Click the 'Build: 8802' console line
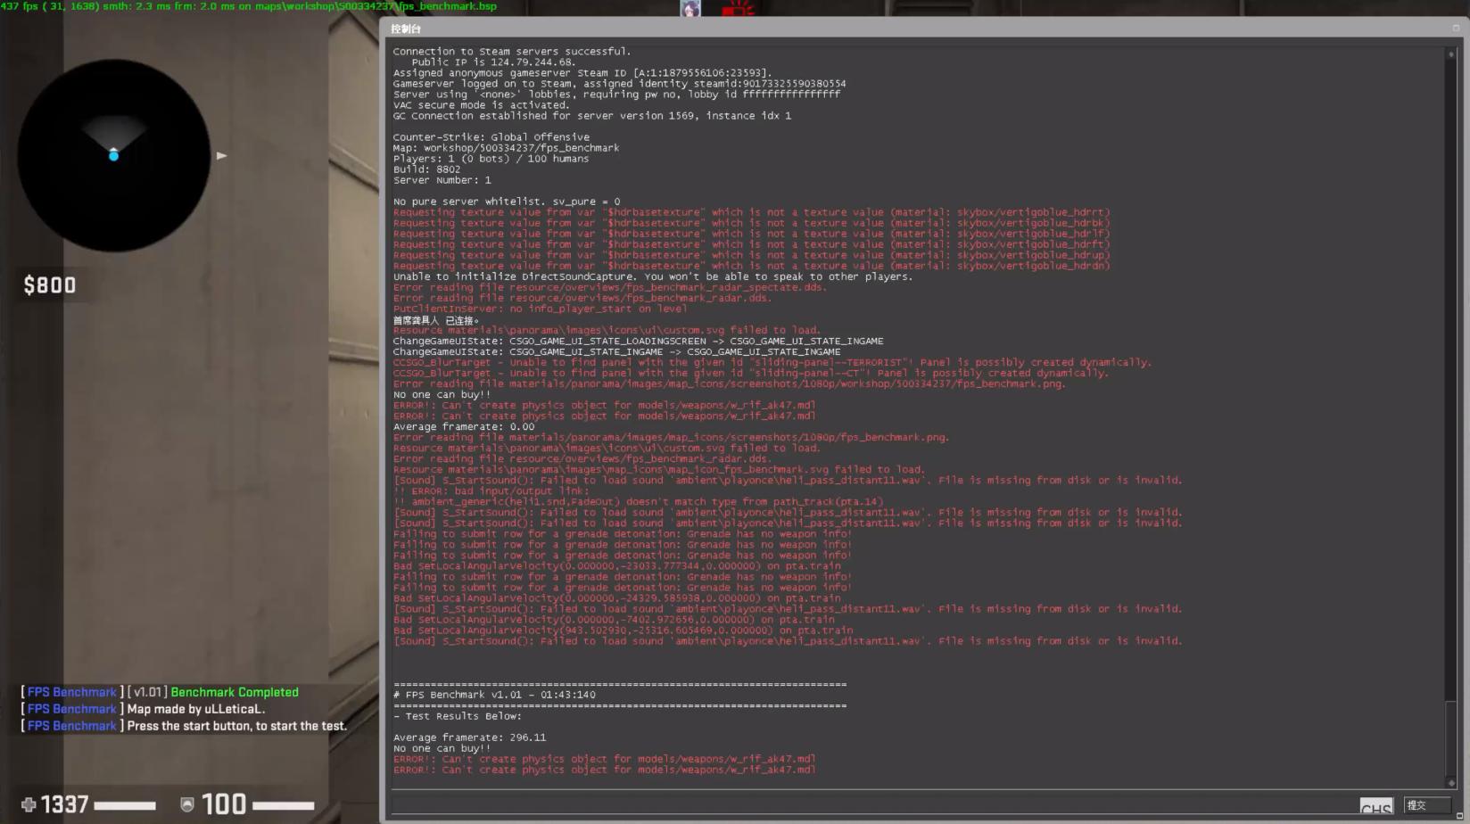1470x824 pixels. coord(427,169)
